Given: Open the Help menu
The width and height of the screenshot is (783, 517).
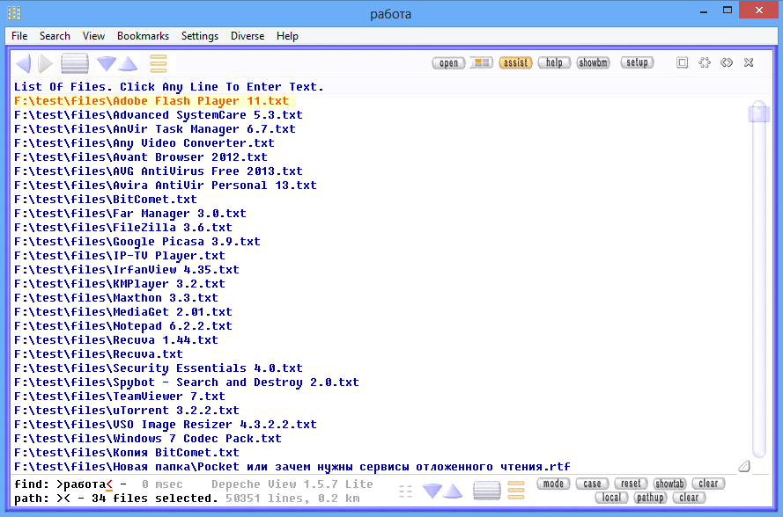Looking at the screenshot, I should point(287,36).
